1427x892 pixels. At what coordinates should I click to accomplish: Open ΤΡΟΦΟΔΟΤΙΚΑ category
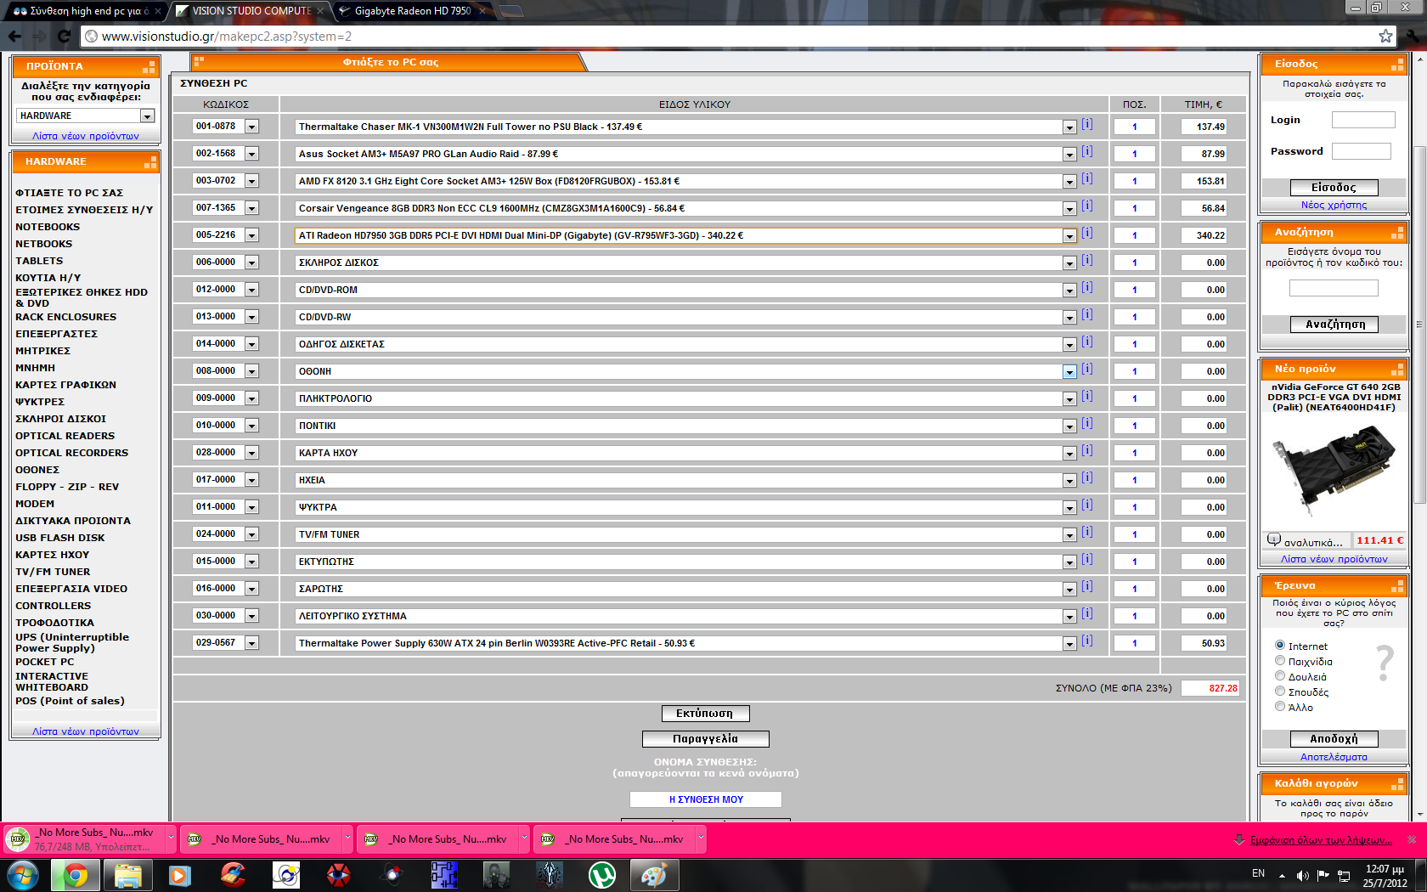tap(54, 623)
